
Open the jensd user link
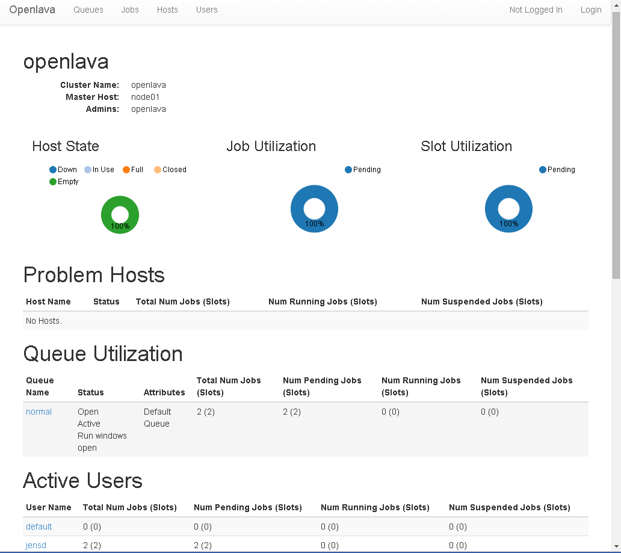pyautogui.click(x=36, y=545)
